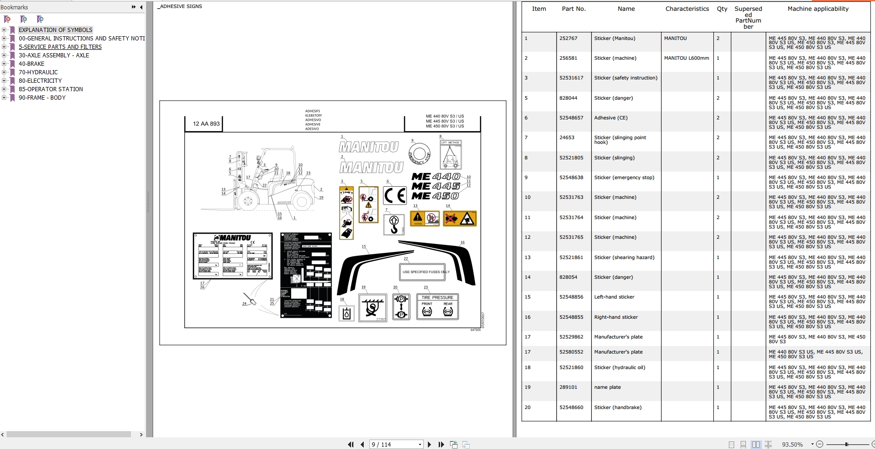The height and width of the screenshot is (449, 875).
Task: Select the 90-FRAME - BODY bookmark
Action: click(42, 98)
